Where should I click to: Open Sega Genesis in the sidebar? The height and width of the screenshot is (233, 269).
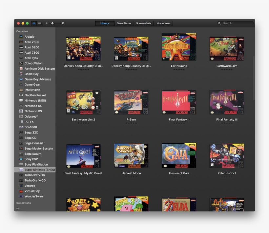pyautogui.click(x=34, y=143)
